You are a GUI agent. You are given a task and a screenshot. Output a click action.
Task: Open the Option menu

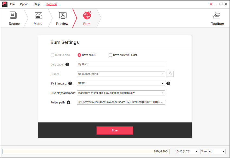coord(24,4)
